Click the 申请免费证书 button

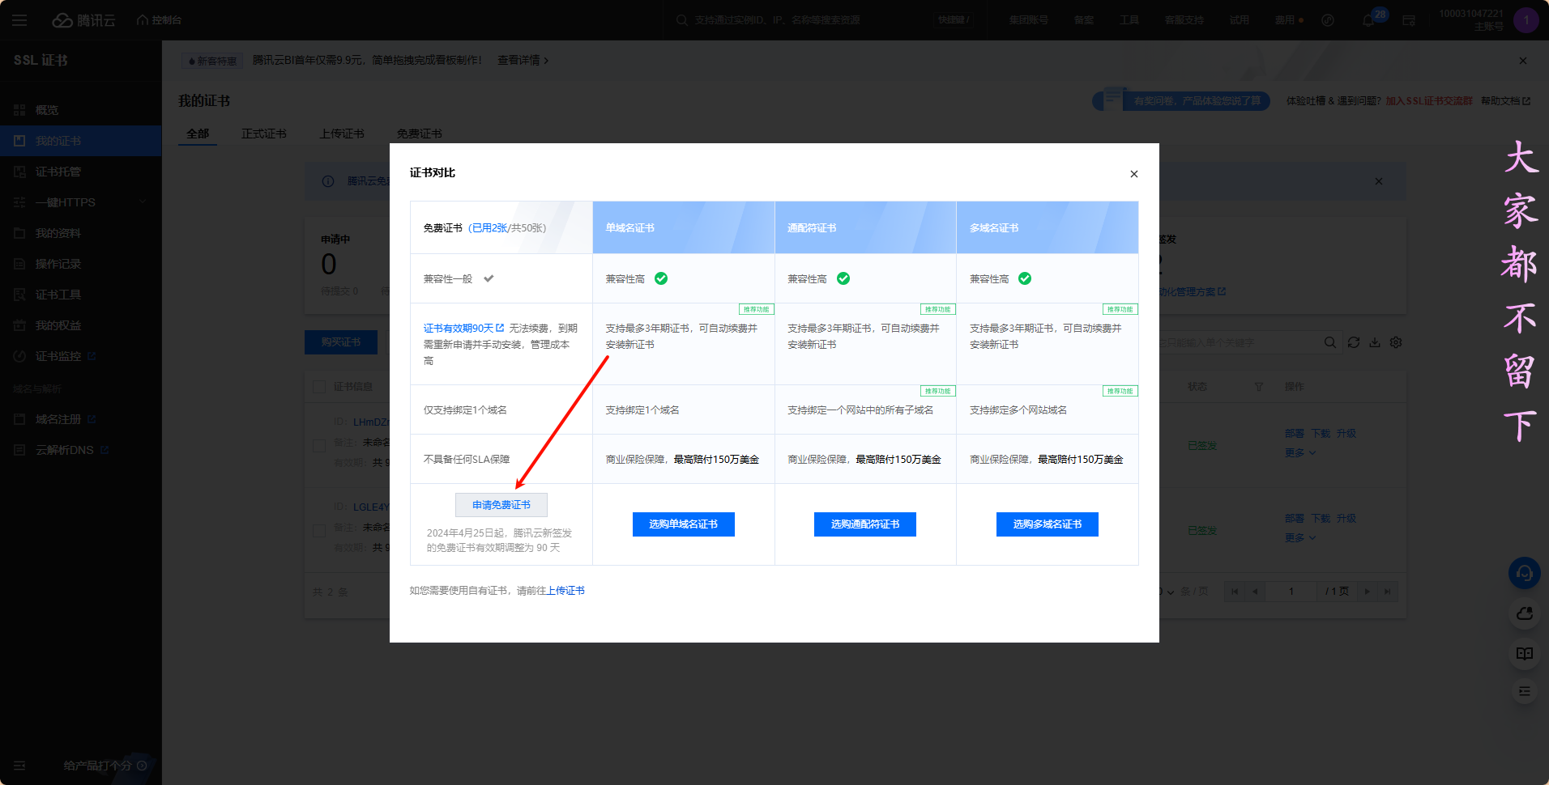pyautogui.click(x=501, y=505)
